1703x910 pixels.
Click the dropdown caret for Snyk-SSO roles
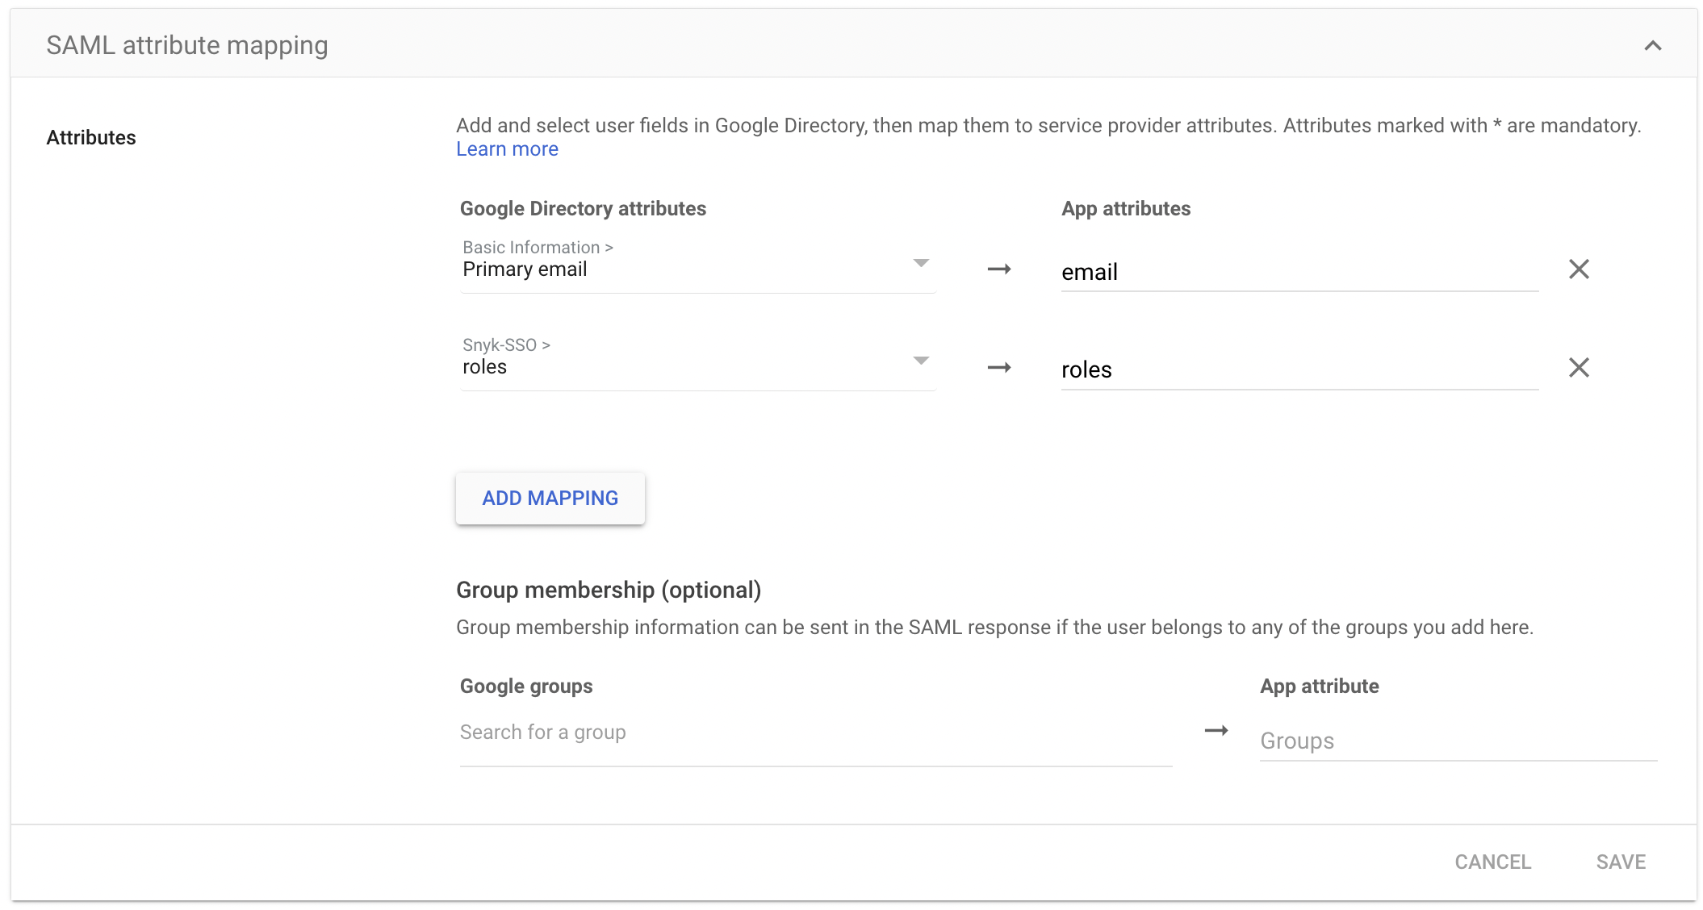[x=921, y=361]
